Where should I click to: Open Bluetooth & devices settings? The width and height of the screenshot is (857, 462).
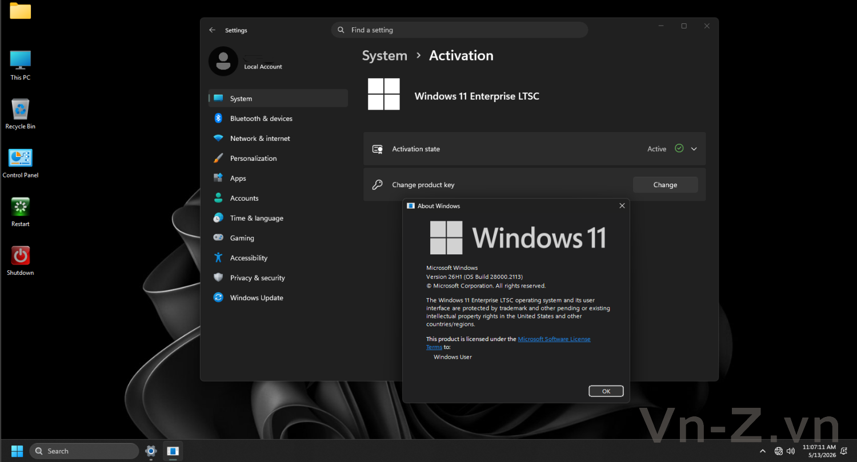(x=278, y=119)
